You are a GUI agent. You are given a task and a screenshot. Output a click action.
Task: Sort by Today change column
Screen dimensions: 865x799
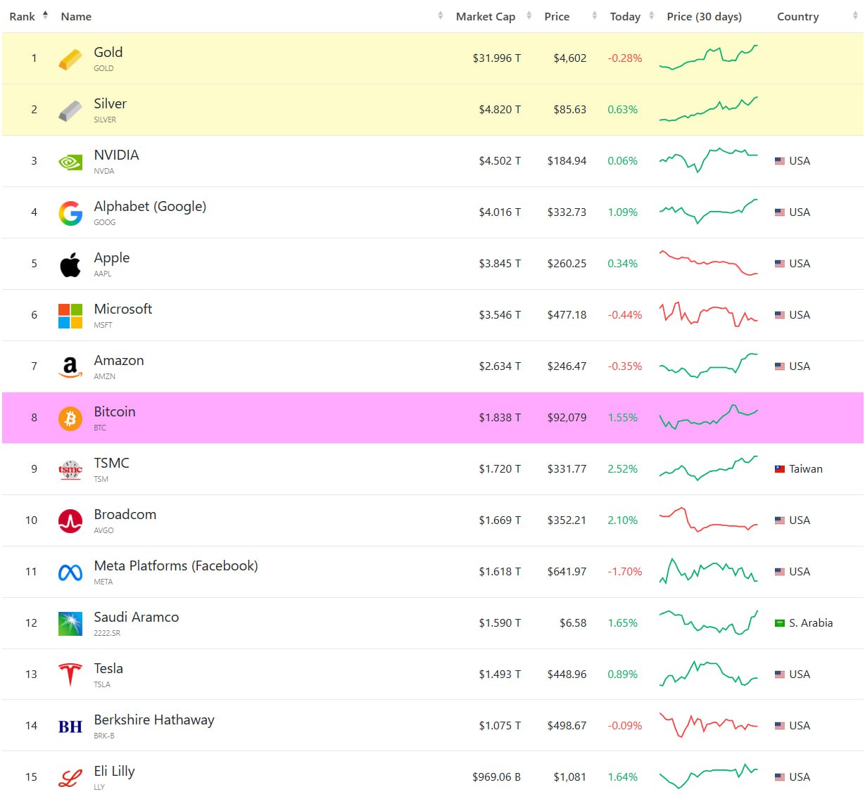pyautogui.click(x=625, y=16)
